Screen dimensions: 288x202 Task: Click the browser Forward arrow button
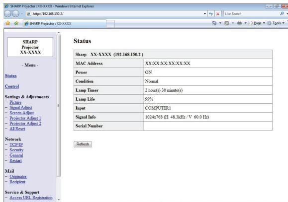pos(15,13)
